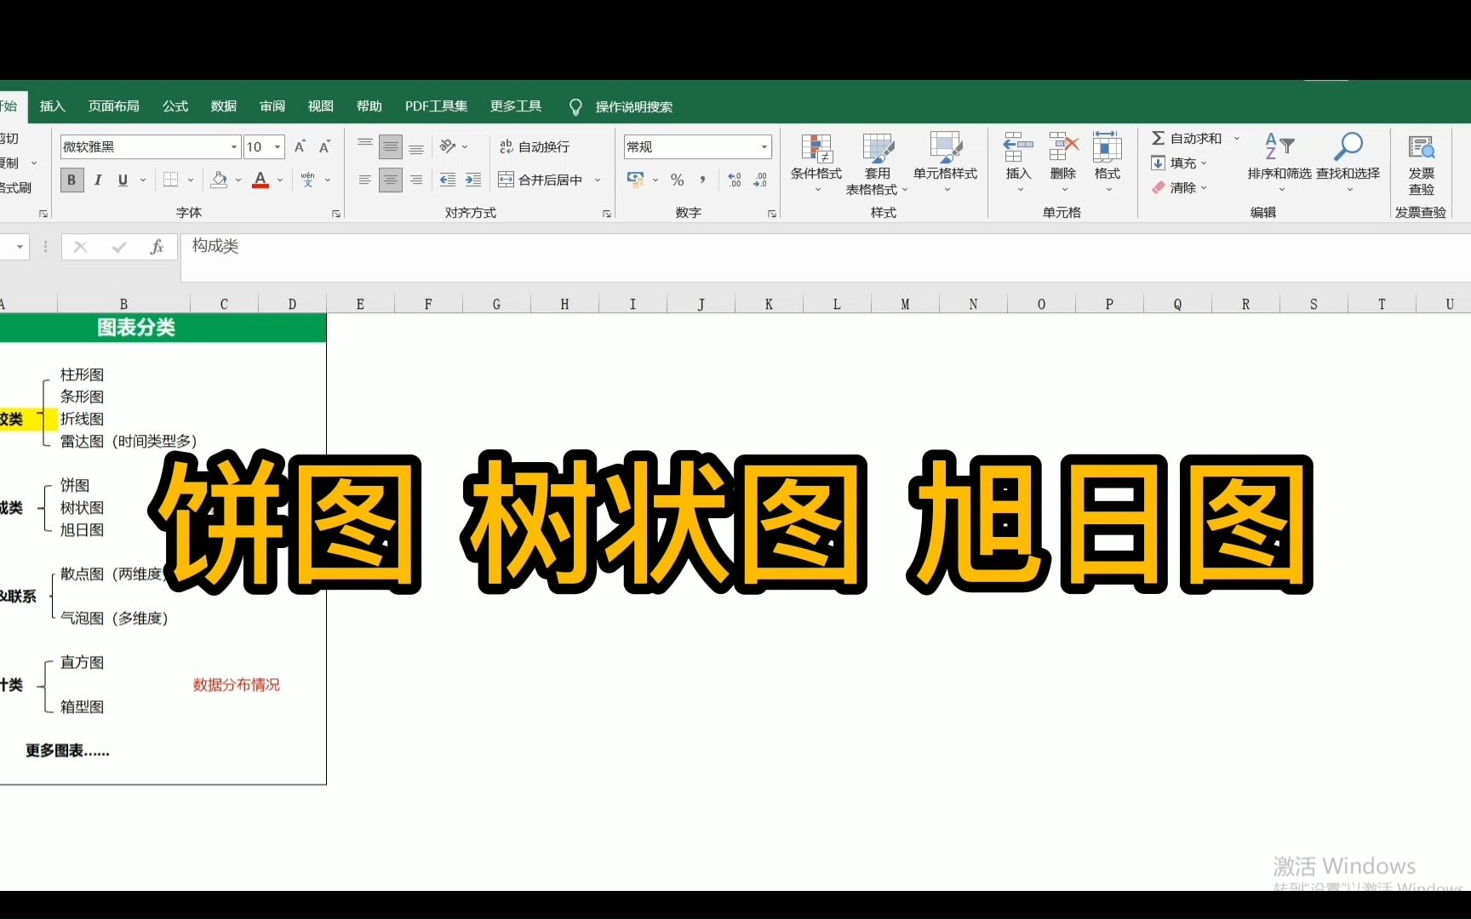Apply red font color icon
Viewport: 1471px width, 919px height.
pyautogui.click(x=260, y=180)
